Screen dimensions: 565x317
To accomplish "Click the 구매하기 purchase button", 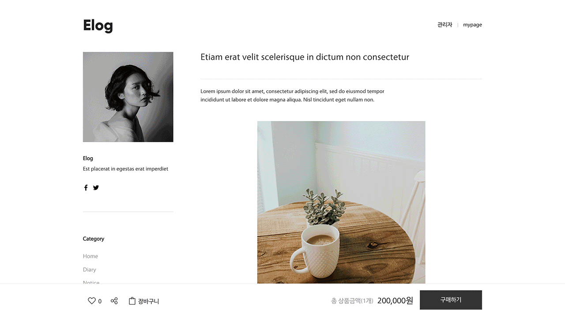I will coord(451,300).
